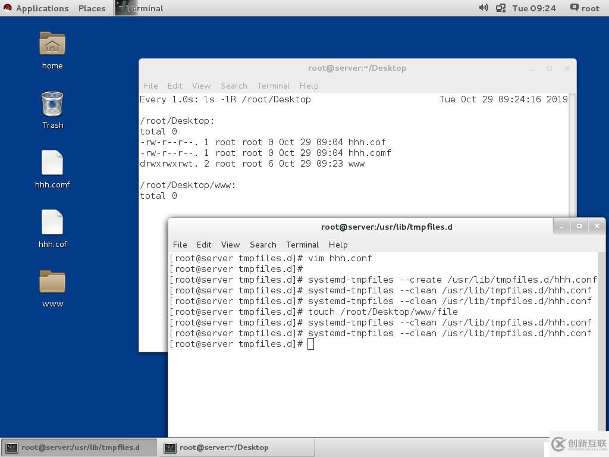
Task: Select the hhh.comf file icon on desktop
Action: point(52,162)
